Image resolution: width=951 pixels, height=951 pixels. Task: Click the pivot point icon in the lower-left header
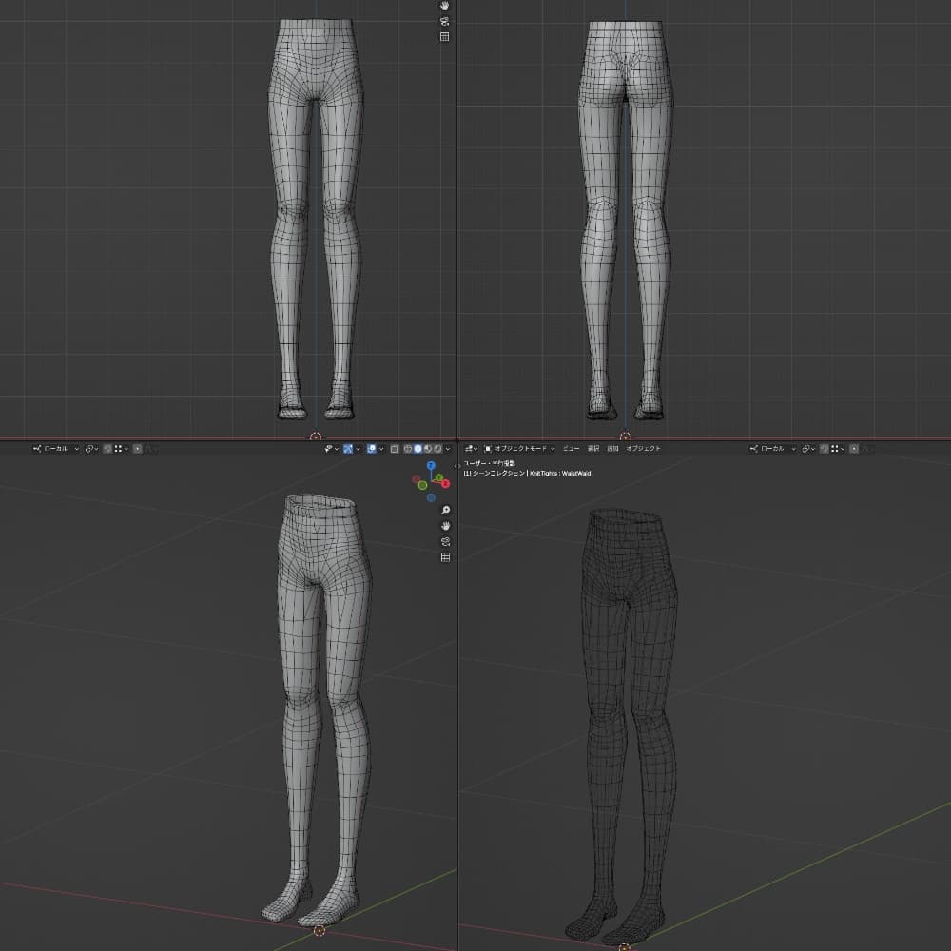pos(89,449)
